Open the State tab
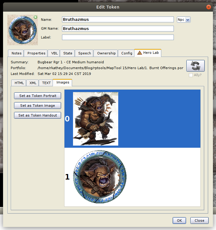The width and height of the screenshot is (216, 230). coord(68,53)
